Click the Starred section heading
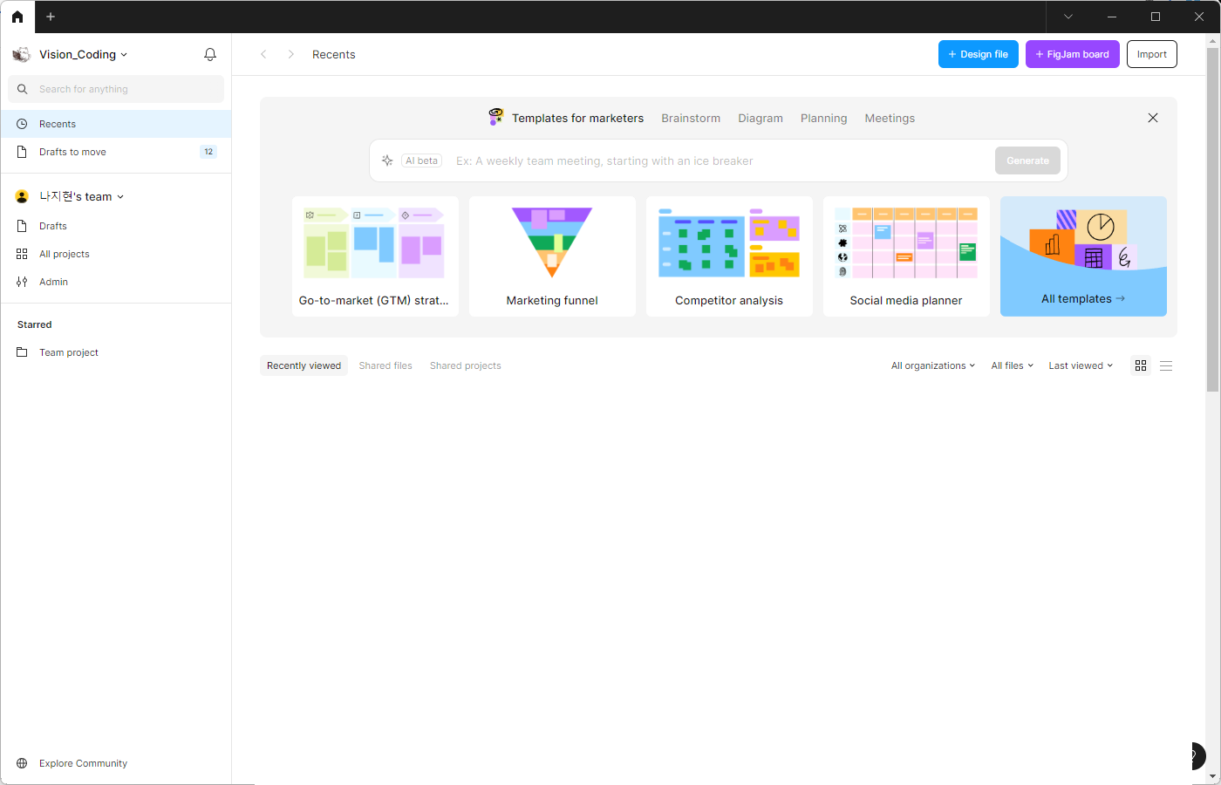1221x785 pixels. (x=35, y=324)
